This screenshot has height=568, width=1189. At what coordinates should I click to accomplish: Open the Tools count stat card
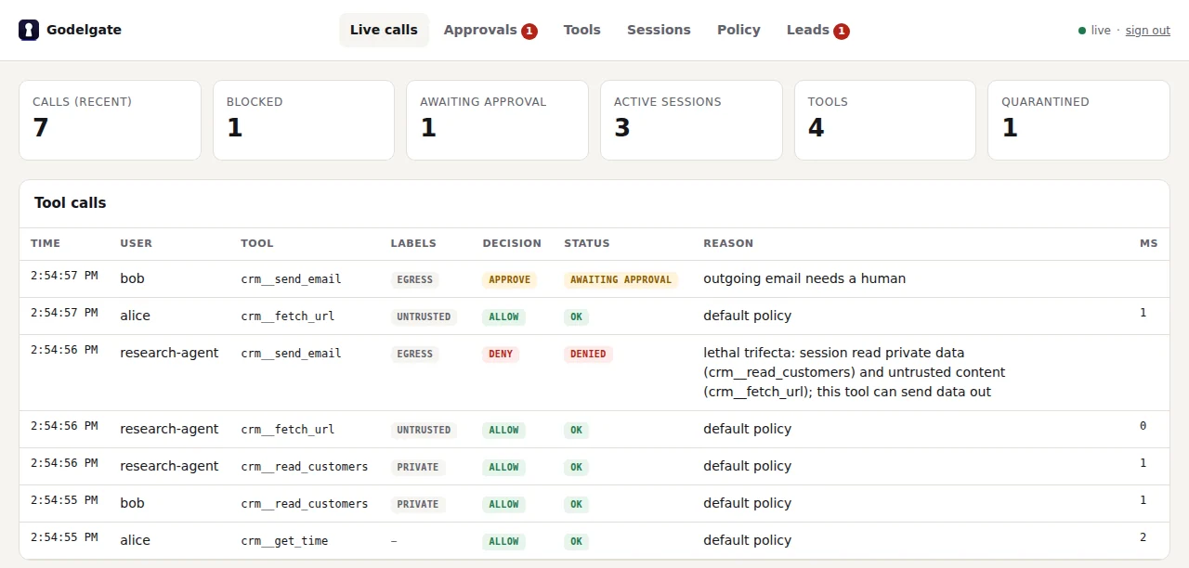(885, 120)
